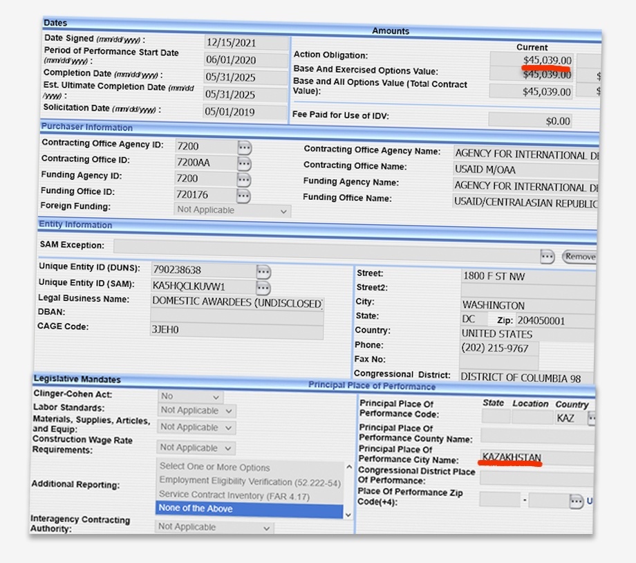Open Interagency Contracting Authority dropdown

tap(214, 527)
